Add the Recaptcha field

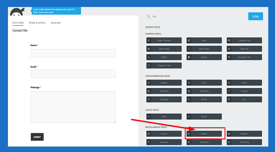[x=164, y=142]
